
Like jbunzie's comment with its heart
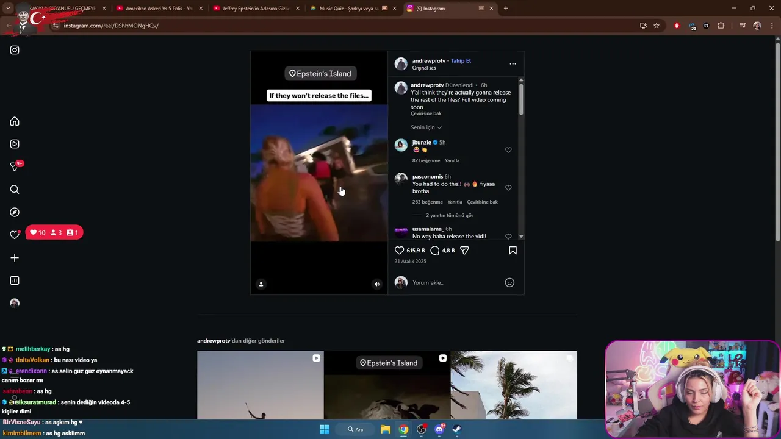(508, 150)
